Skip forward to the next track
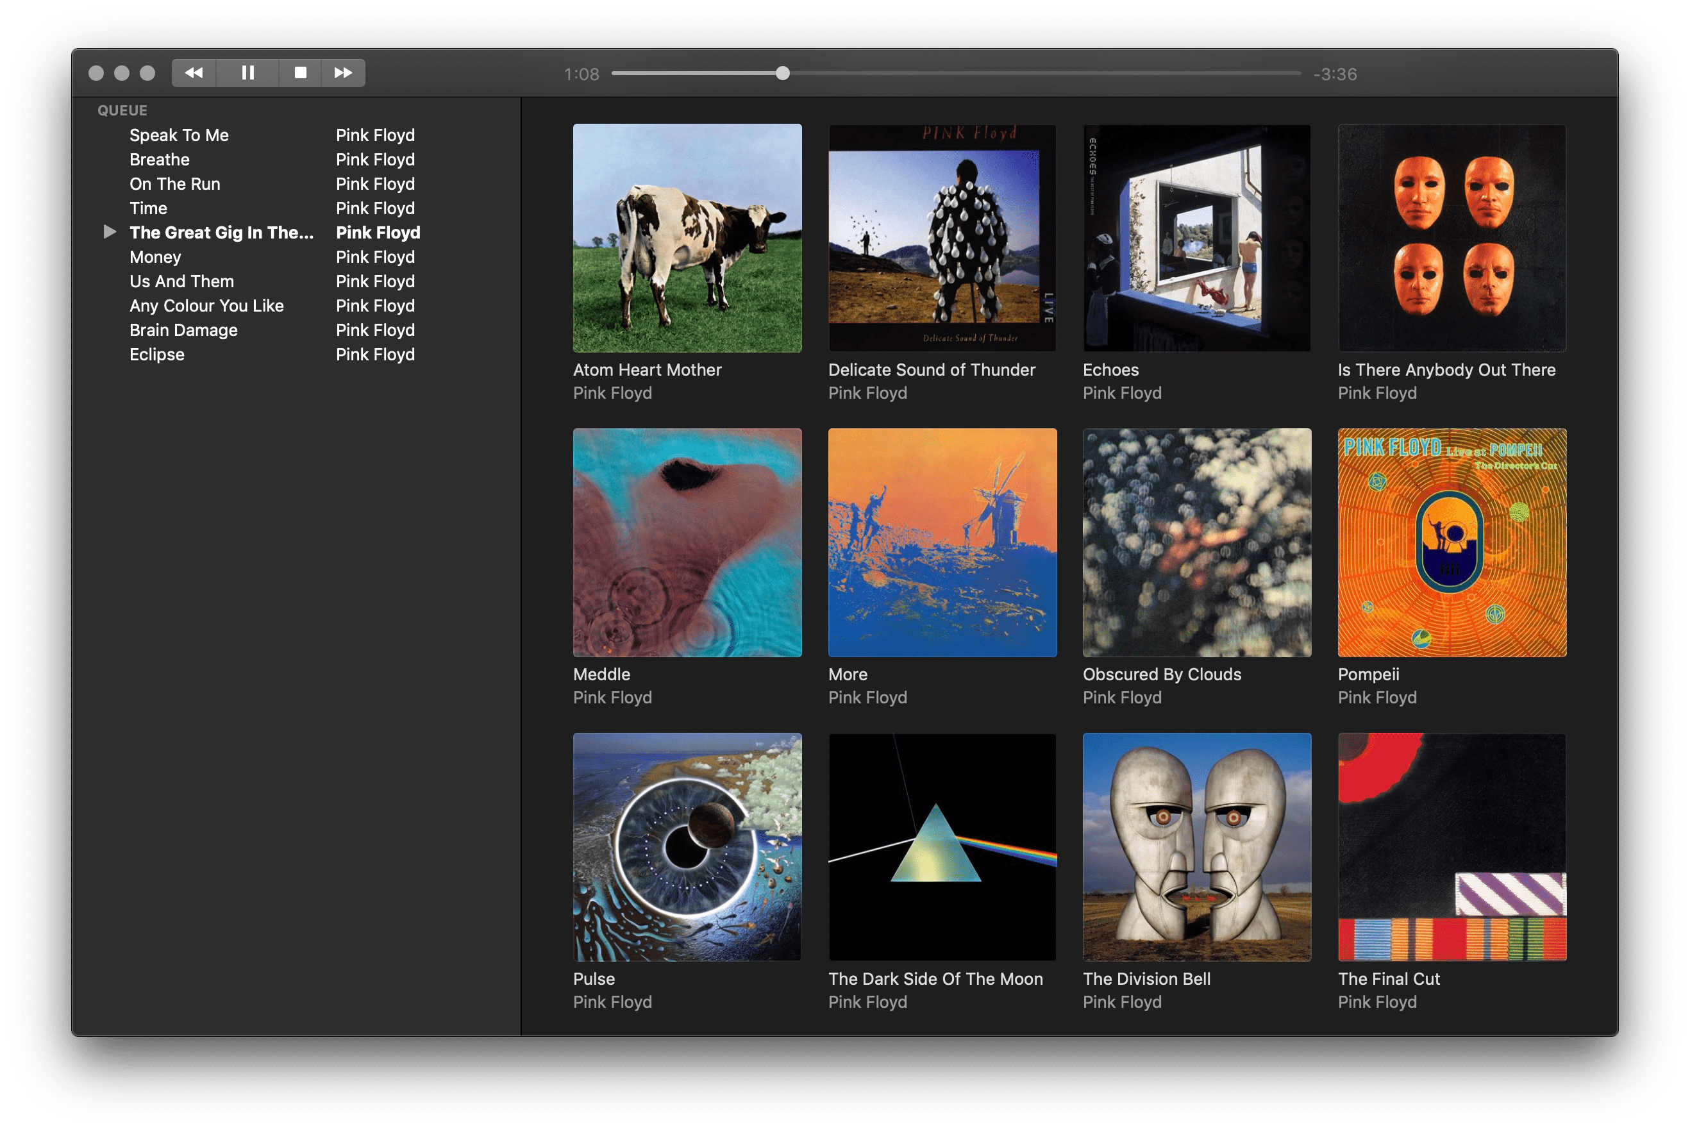 [x=342, y=73]
